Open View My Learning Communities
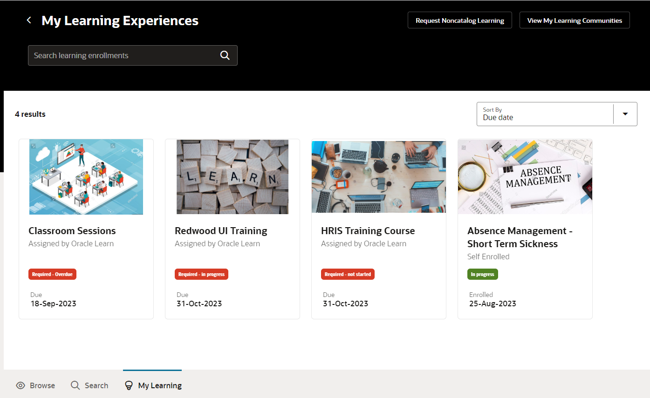 [574, 20]
